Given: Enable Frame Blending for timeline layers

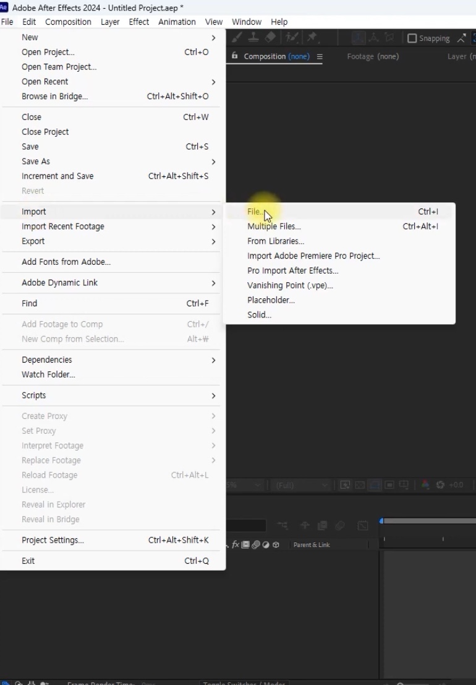Looking at the screenshot, I should tap(323, 525).
